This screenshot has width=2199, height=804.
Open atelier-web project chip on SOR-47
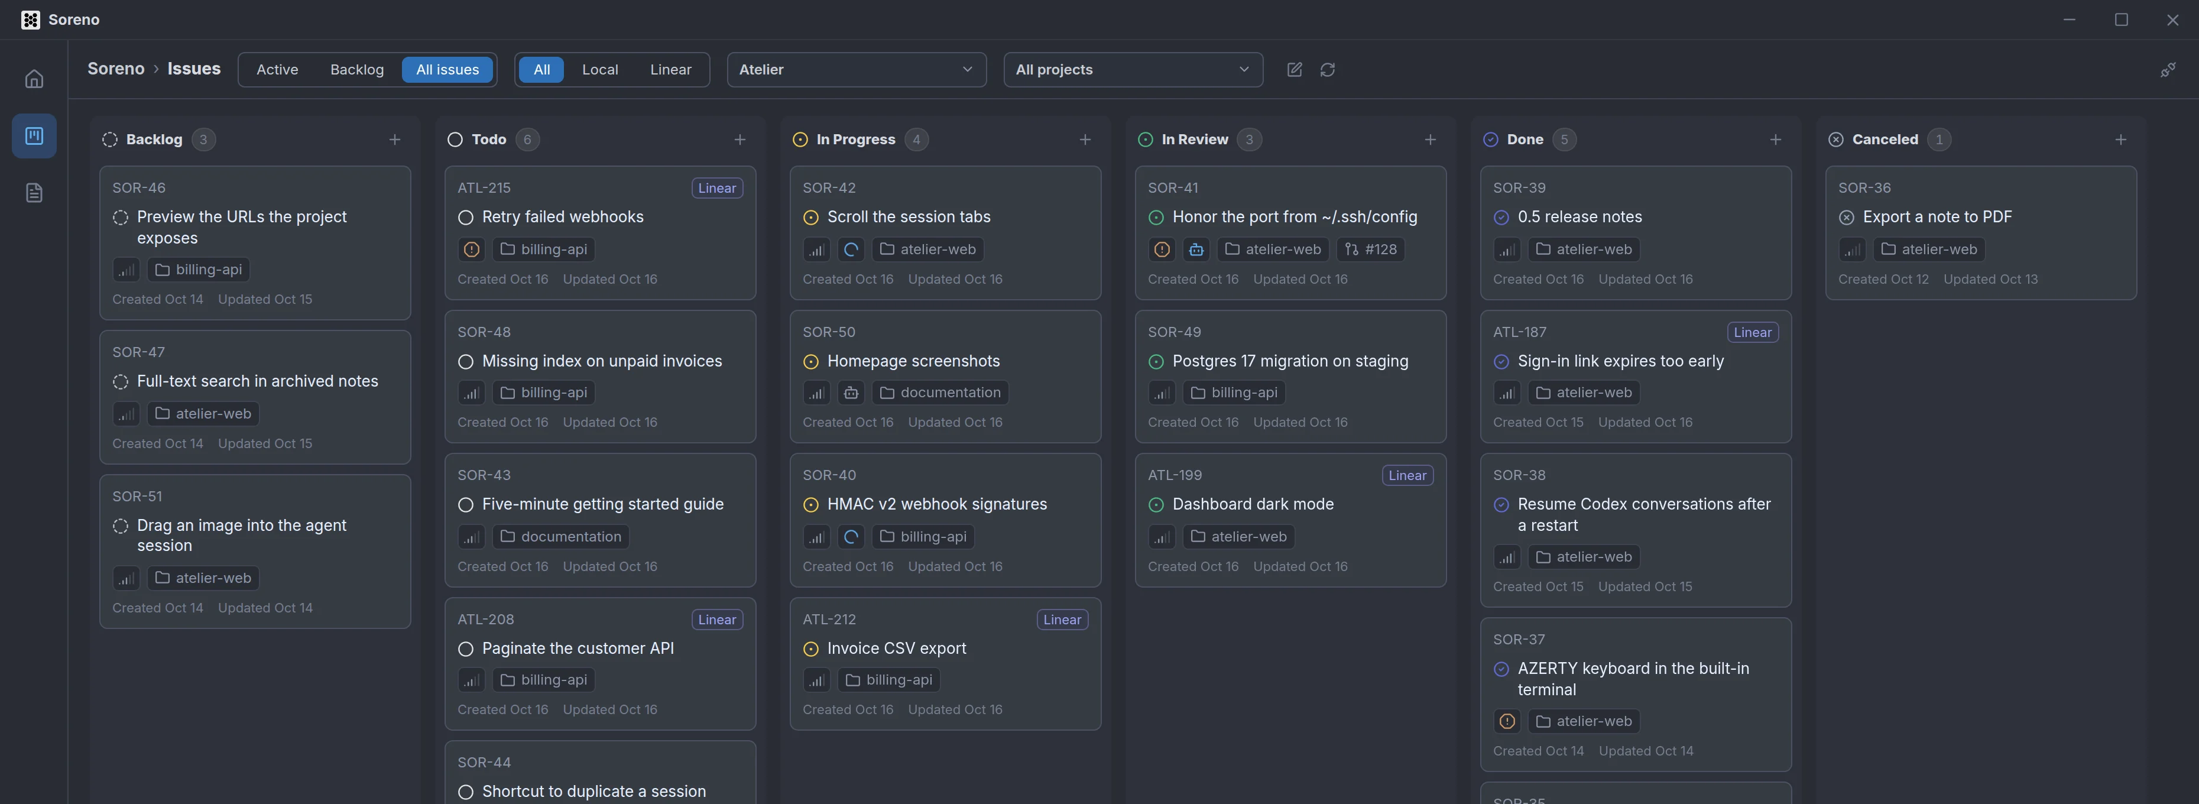point(203,414)
